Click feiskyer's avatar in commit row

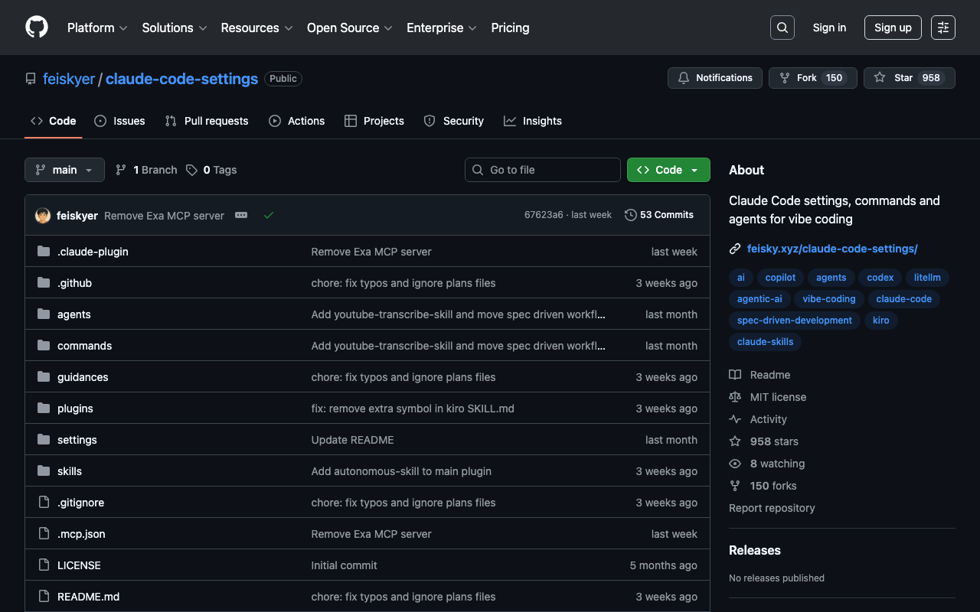(x=43, y=216)
